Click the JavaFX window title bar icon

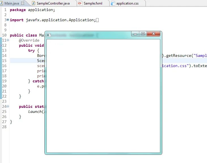click(x=49, y=35)
